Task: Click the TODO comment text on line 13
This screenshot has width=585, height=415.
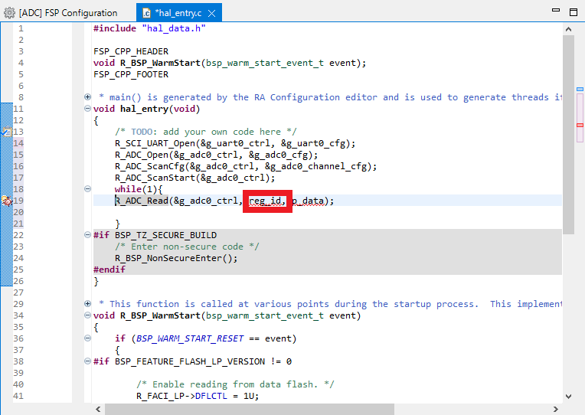Action: 205,132
